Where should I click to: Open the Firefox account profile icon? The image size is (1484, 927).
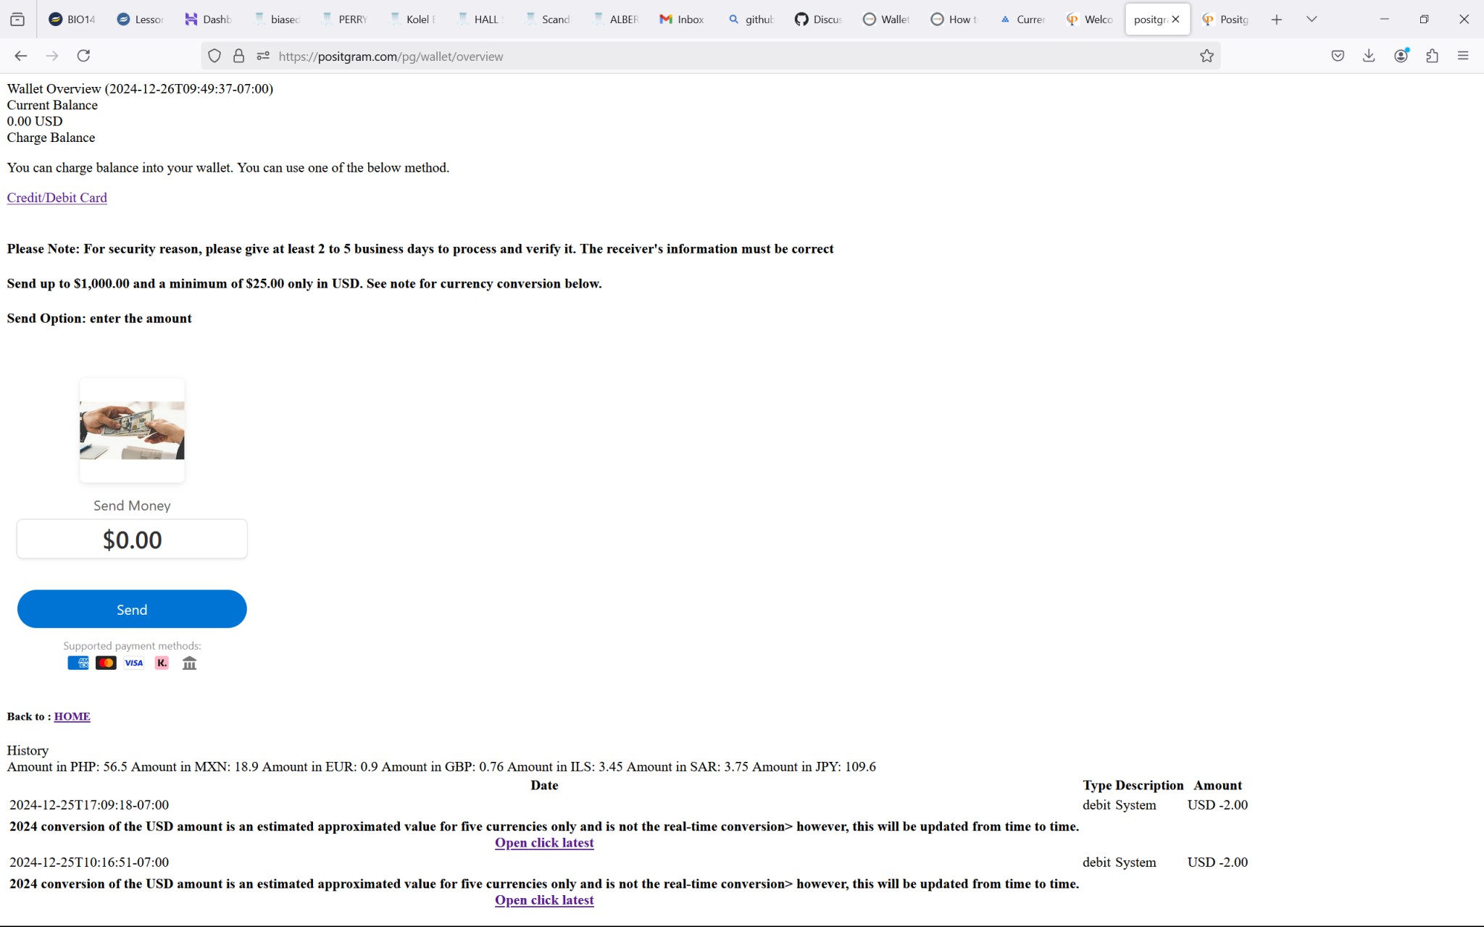[1401, 56]
